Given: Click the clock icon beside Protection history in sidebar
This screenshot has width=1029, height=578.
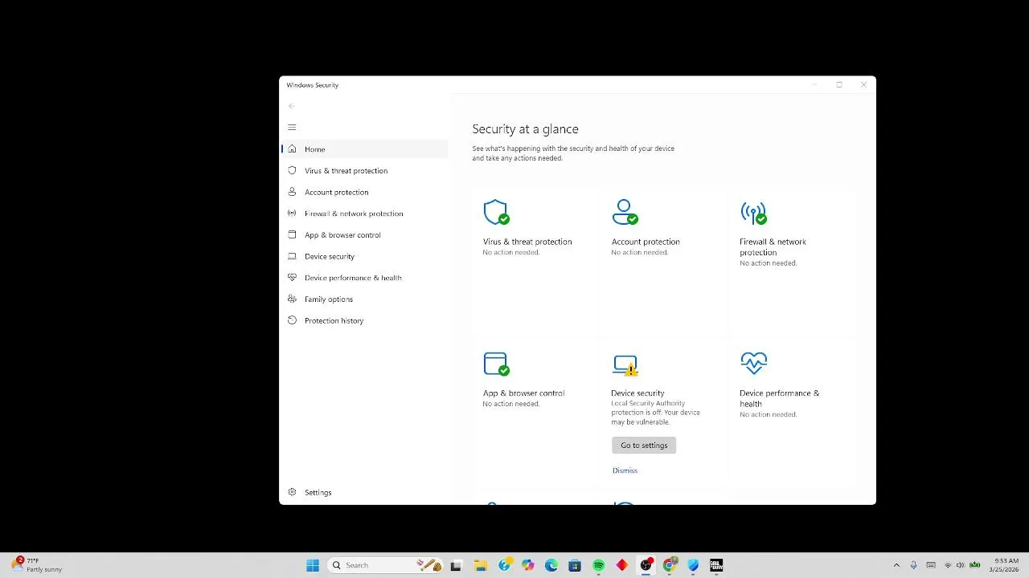Looking at the screenshot, I should pyautogui.click(x=292, y=320).
